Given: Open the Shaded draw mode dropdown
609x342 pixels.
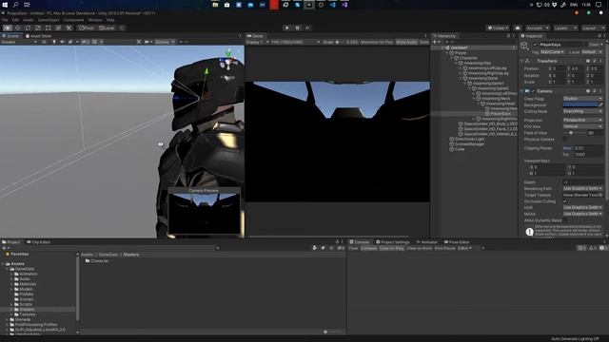Looking at the screenshot, I should pos(19,42).
